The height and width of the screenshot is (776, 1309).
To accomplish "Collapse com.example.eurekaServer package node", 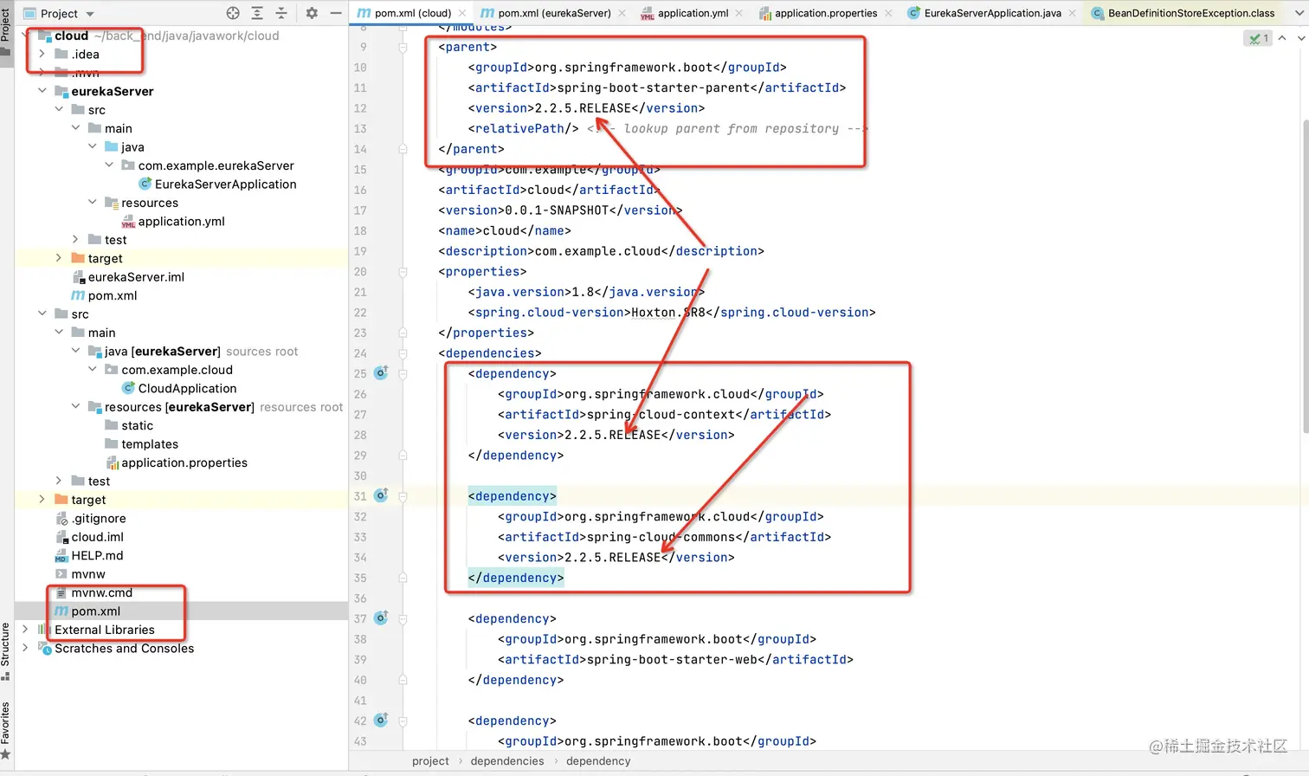I will [109, 165].
